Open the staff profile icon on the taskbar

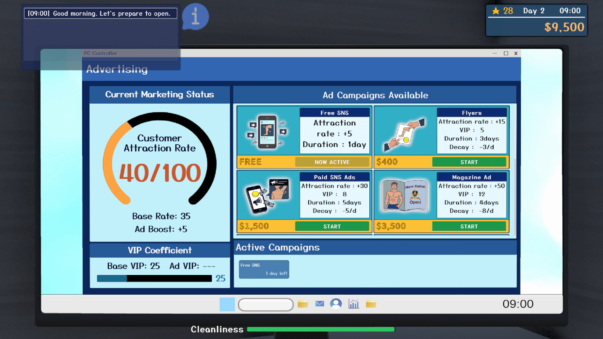click(x=336, y=304)
